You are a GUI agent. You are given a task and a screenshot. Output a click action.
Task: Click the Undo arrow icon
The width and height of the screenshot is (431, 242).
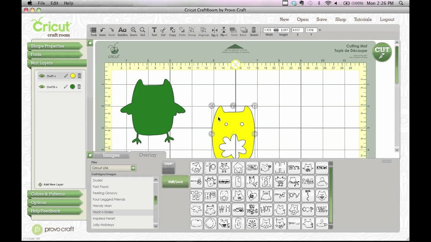click(x=103, y=31)
